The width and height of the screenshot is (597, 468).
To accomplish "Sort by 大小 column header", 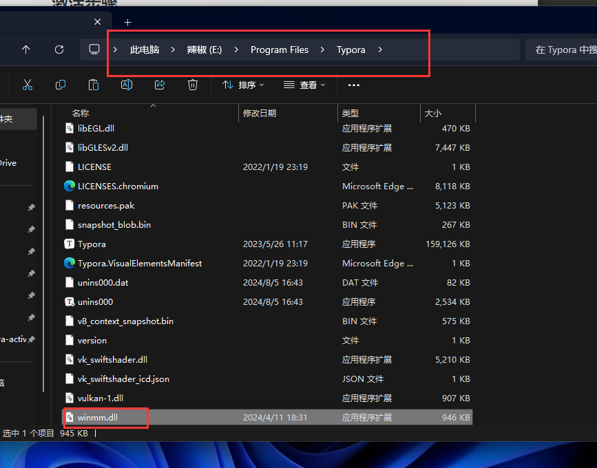I will [x=433, y=113].
